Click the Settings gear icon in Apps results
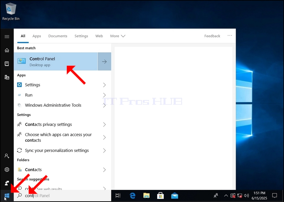This screenshot has width=284, height=202. click(19, 85)
